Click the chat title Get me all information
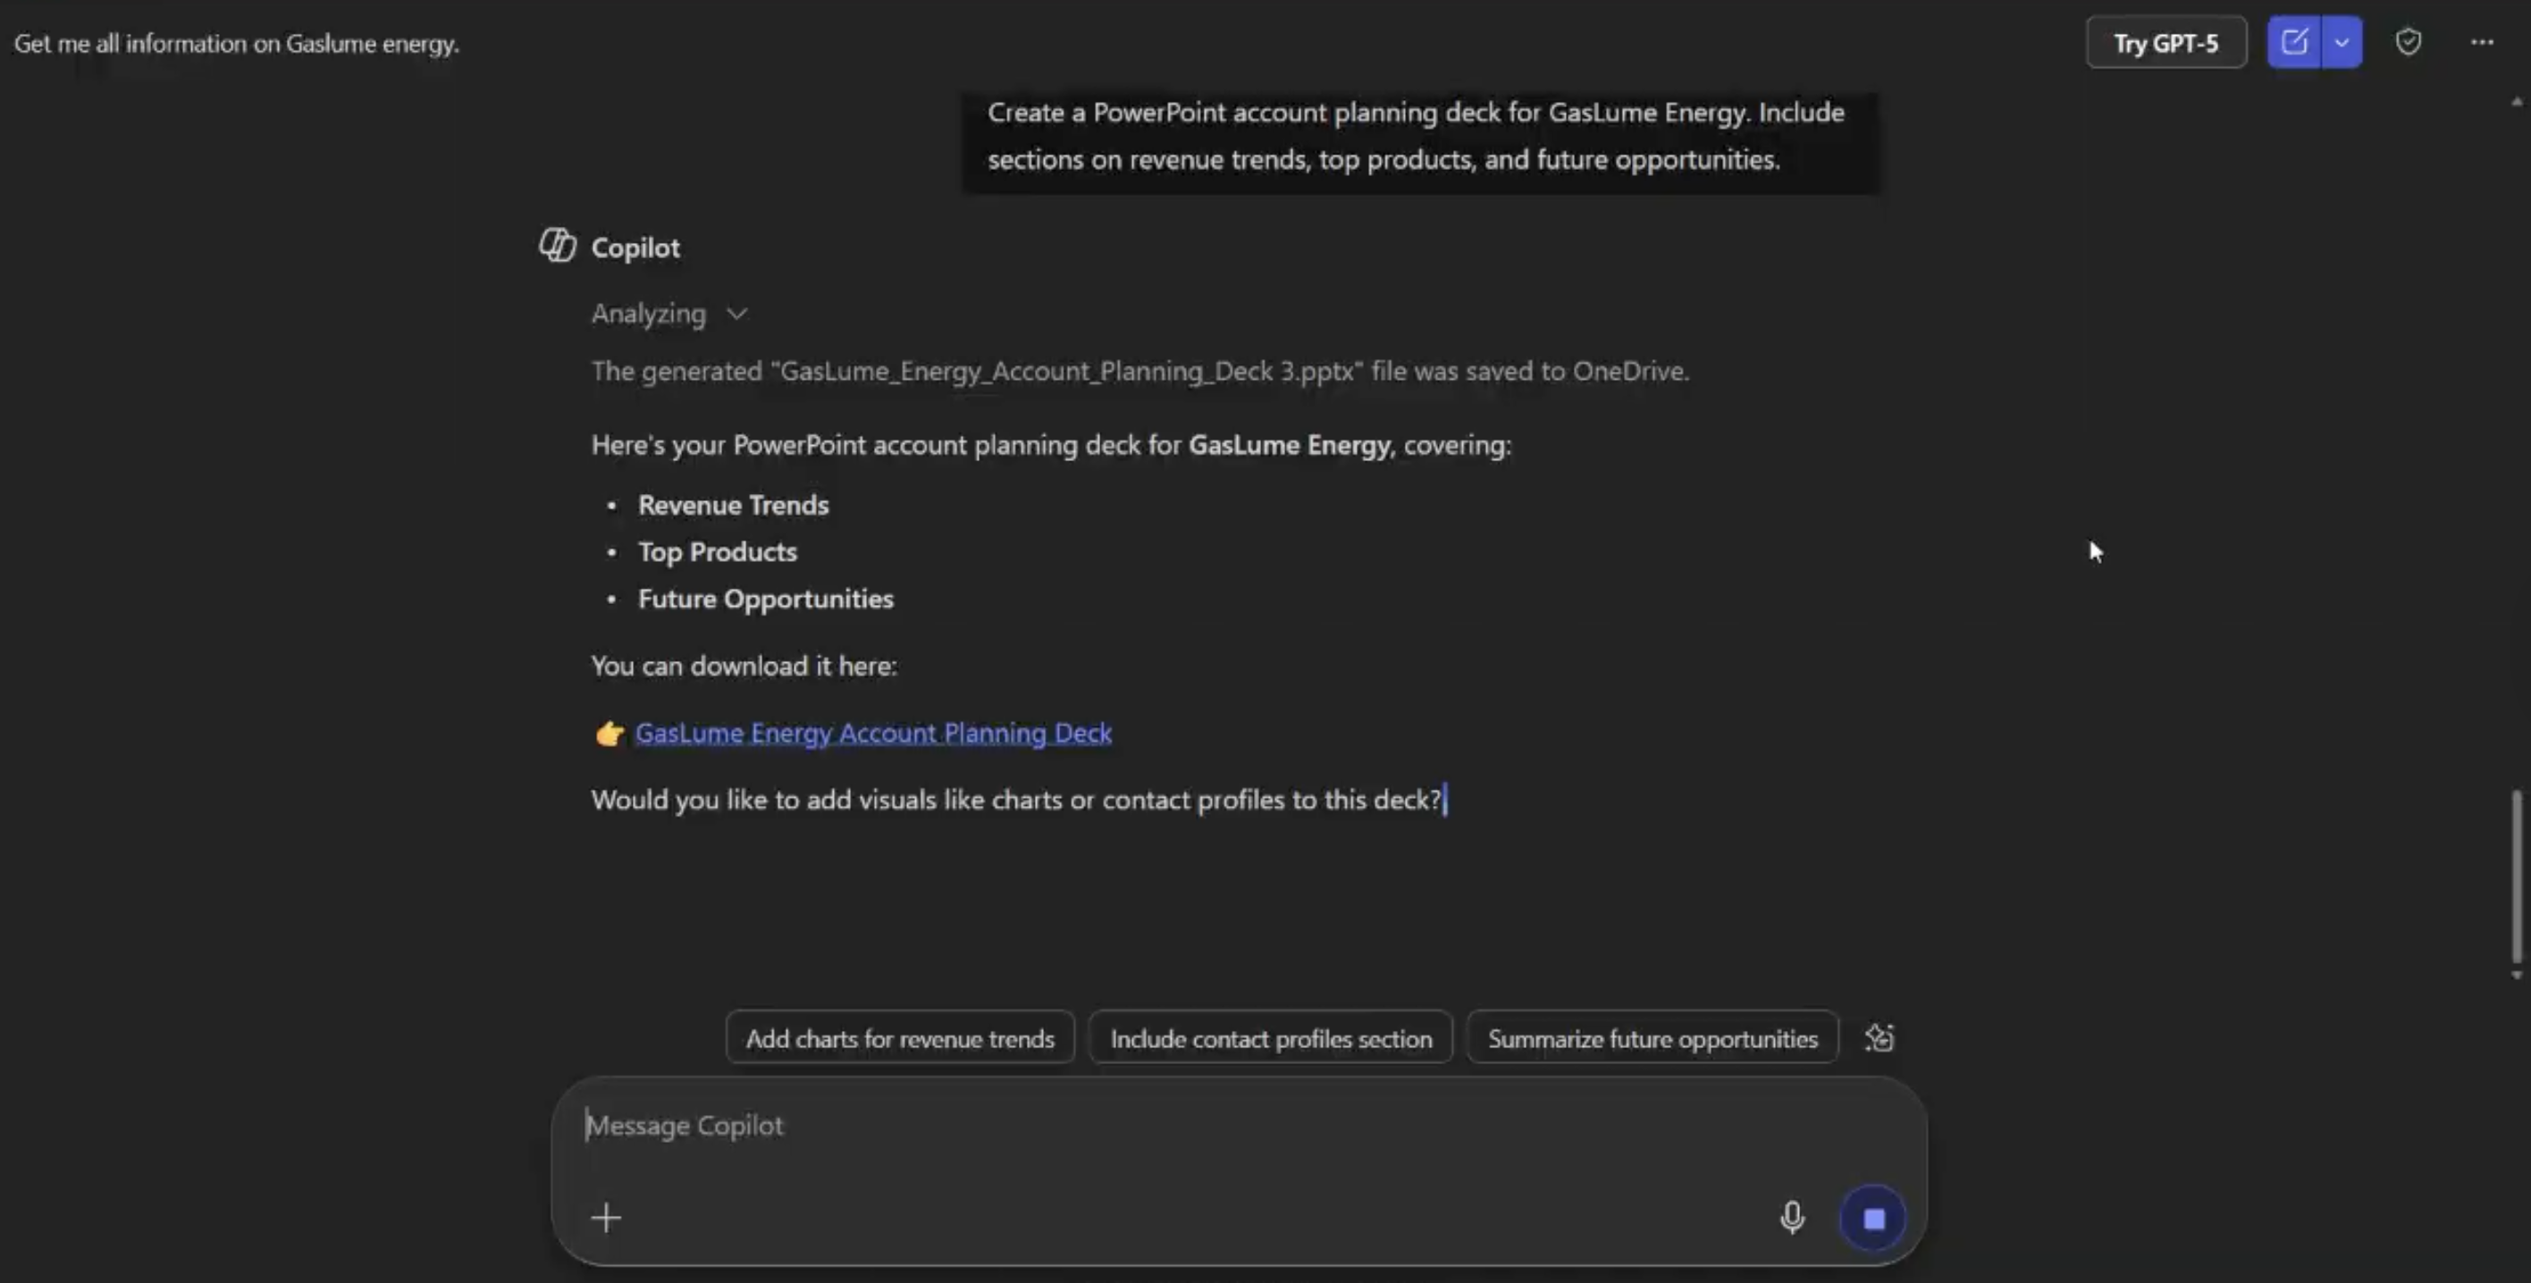Screen dimensions: 2531x1283 [236, 43]
